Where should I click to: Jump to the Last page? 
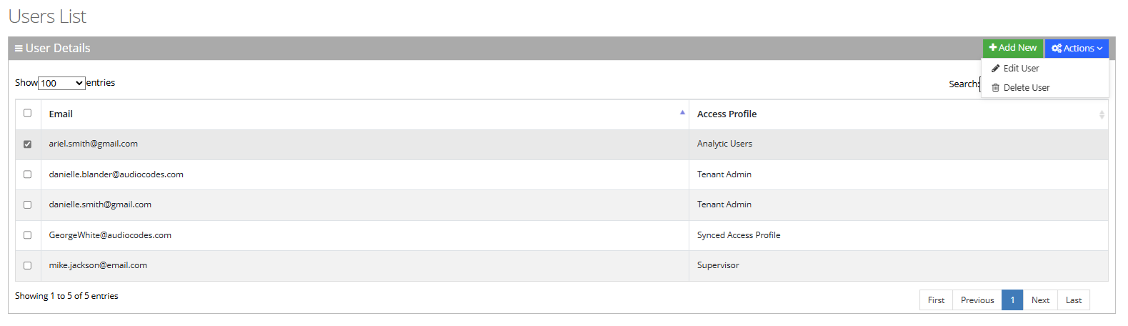click(x=1074, y=300)
